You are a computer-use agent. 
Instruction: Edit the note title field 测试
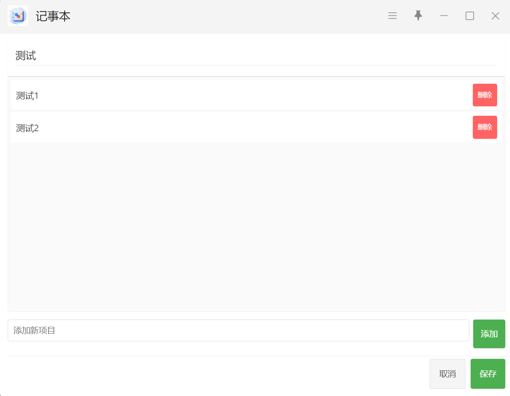[256, 56]
